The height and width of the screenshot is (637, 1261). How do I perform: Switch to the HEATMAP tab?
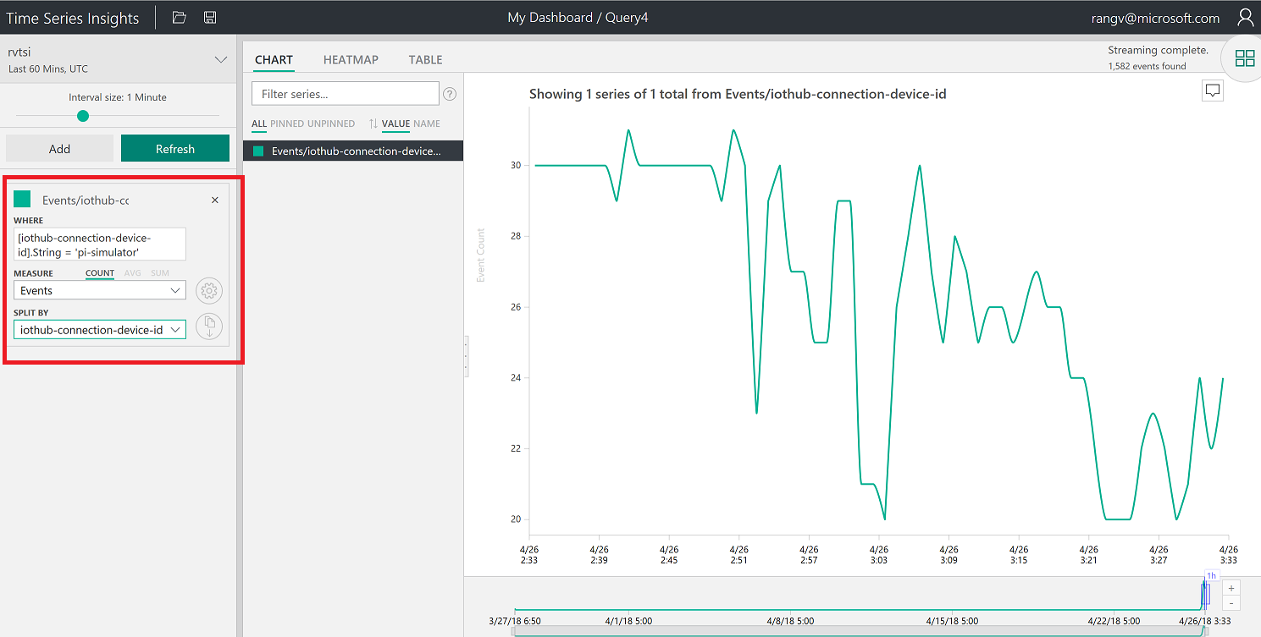351,59
